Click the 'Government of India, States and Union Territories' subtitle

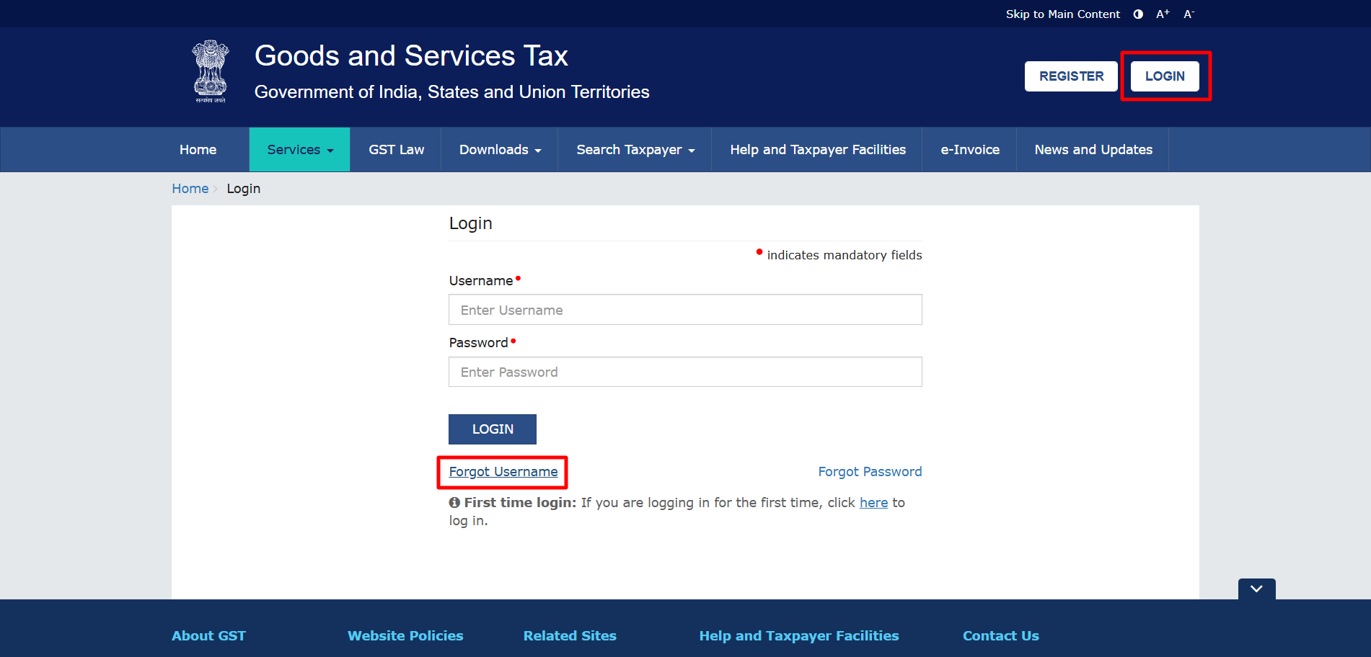[x=452, y=92]
